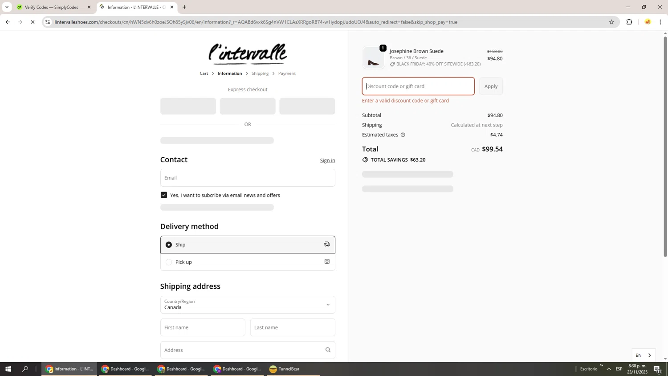Viewport: 668px width, 376px height.
Task: Focus the Email input field
Action: tap(248, 178)
